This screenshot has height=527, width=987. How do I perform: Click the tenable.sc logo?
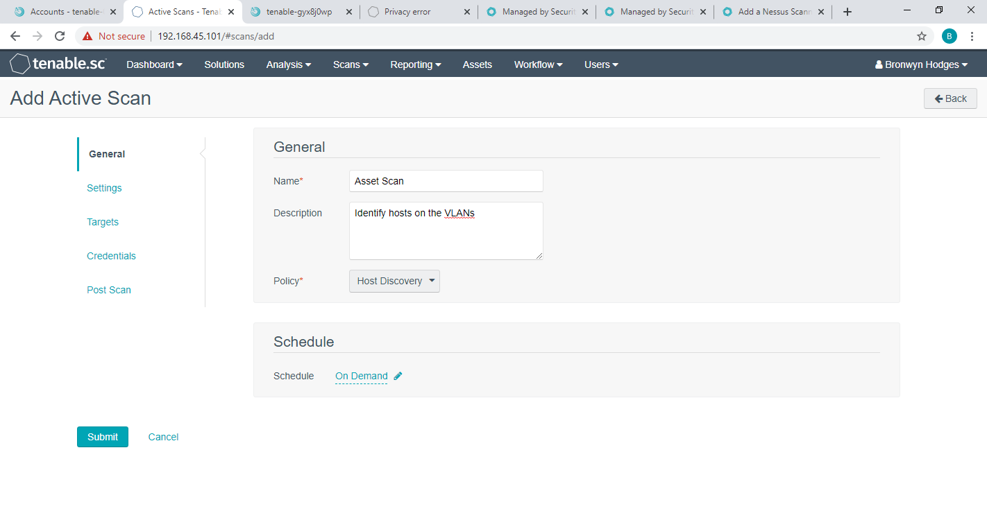pyautogui.click(x=58, y=64)
